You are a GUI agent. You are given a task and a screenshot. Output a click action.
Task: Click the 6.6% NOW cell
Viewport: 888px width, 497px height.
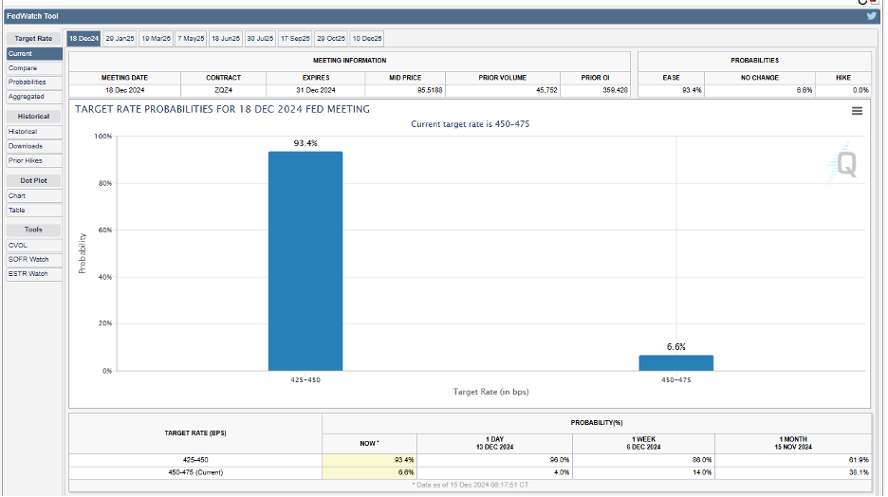coord(369,472)
